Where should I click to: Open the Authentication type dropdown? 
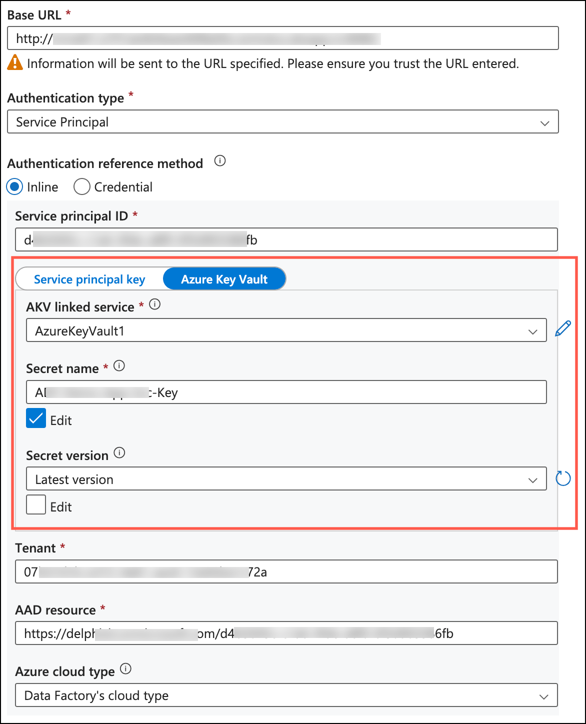pyautogui.click(x=282, y=122)
